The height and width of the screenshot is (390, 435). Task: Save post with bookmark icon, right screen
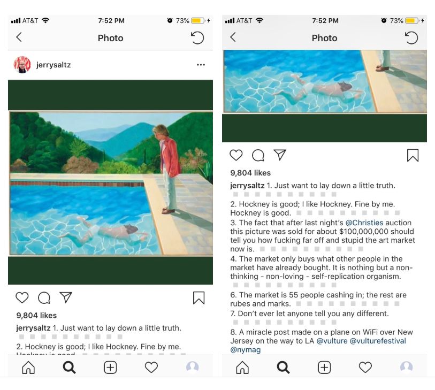(413, 155)
